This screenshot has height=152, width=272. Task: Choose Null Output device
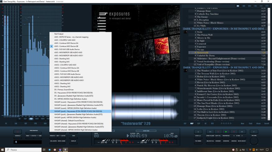(x=59, y=34)
